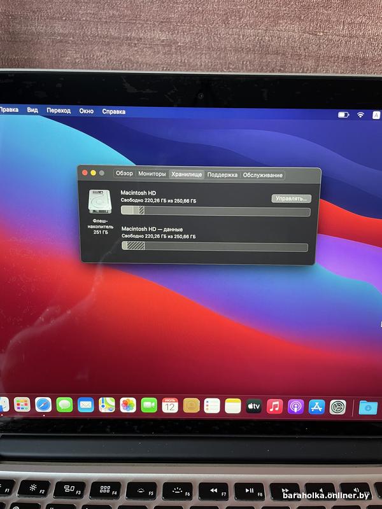
Task: Click the Macintosh HD drive icon
Action: click(x=100, y=202)
